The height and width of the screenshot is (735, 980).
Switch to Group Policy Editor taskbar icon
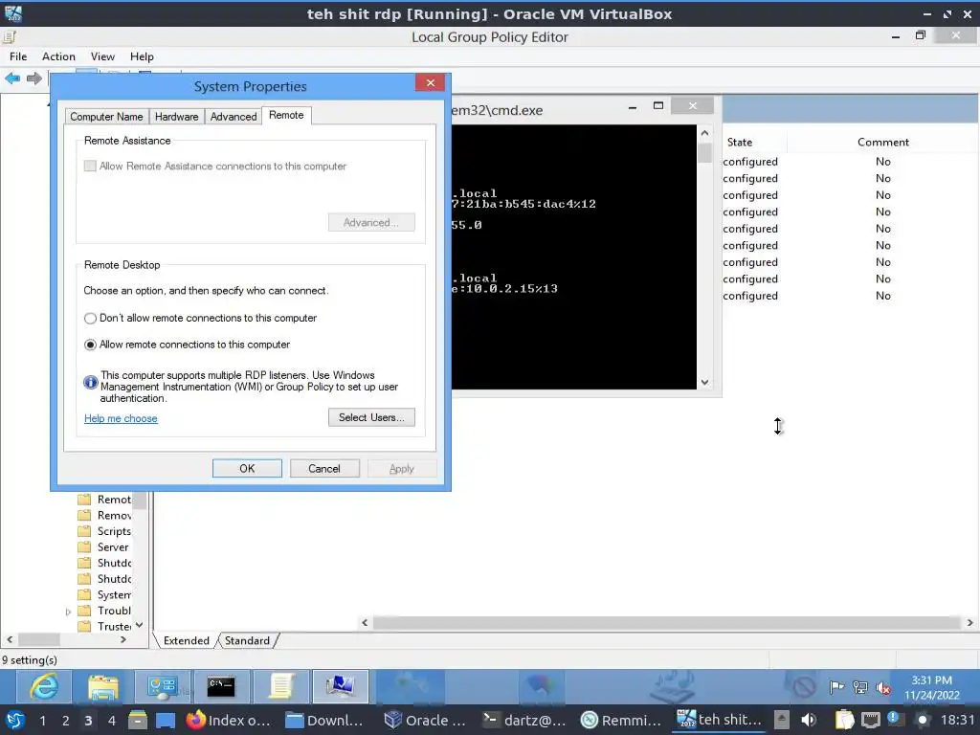pyautogui.click(x=280, y=686)
